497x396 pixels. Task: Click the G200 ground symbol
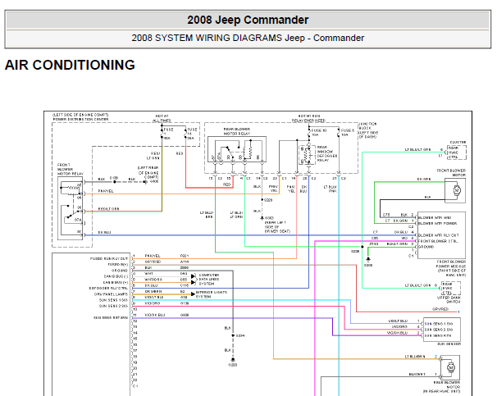[233, 360]
